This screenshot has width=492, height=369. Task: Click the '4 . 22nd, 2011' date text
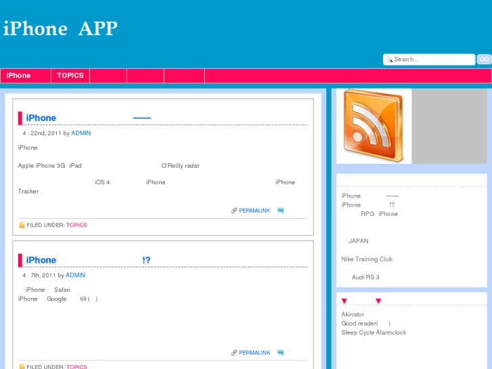tap(42, 133)
